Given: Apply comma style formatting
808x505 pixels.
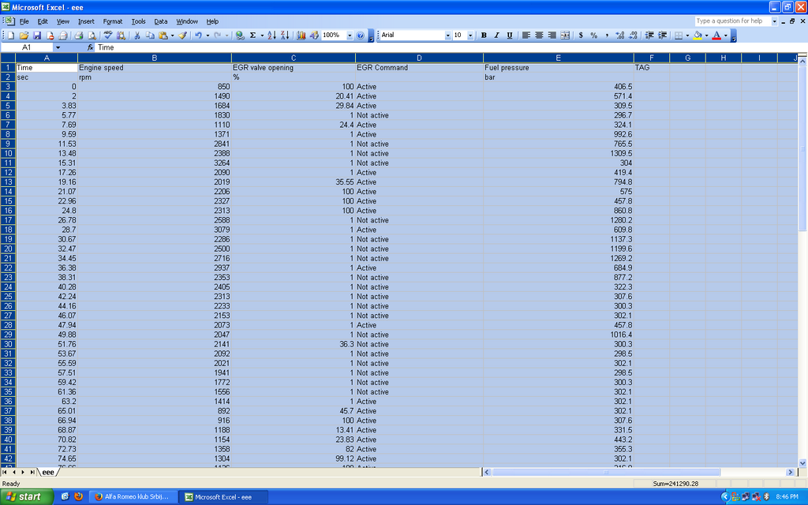Looking at the screenshot, I should [607, 35].
